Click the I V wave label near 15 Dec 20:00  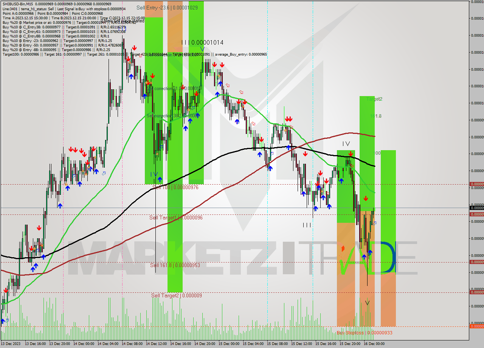point(346,144)
